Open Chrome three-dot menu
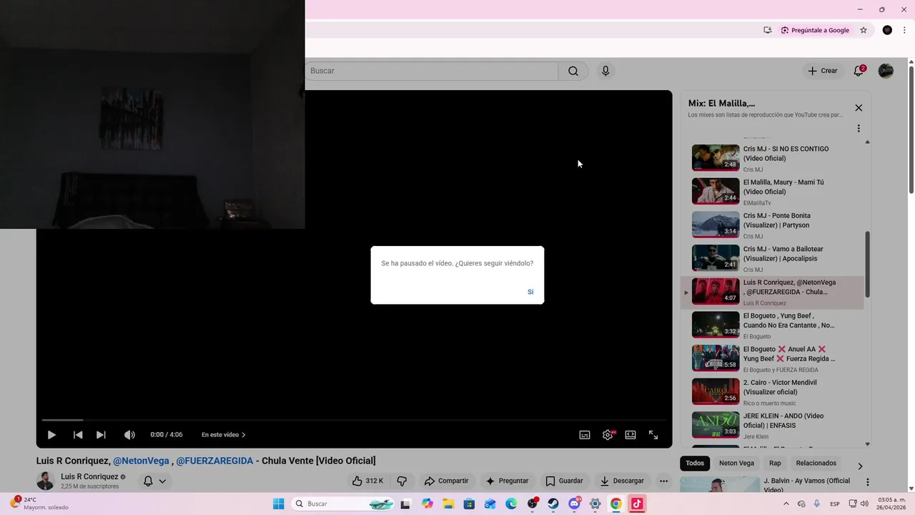The height and width of the screenshot is (515, 915). [x=904, y=30]
